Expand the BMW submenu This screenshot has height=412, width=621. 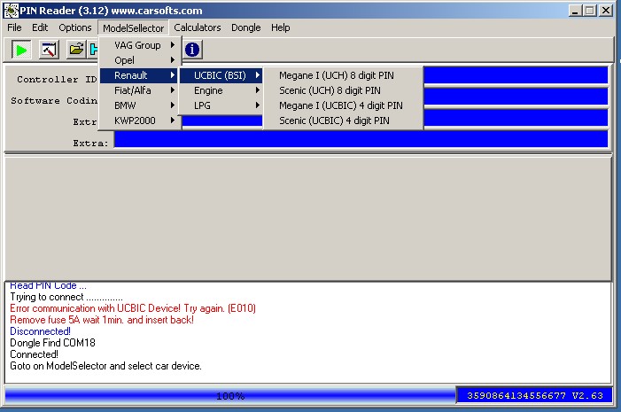coord(140,105)
